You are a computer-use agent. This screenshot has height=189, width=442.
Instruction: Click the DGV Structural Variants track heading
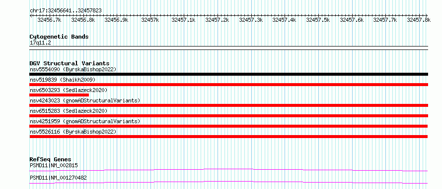point(70,63)
